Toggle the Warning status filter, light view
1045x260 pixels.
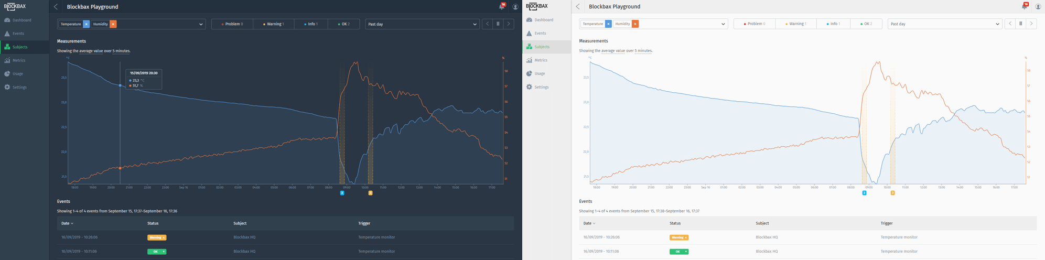pos(795,24)
